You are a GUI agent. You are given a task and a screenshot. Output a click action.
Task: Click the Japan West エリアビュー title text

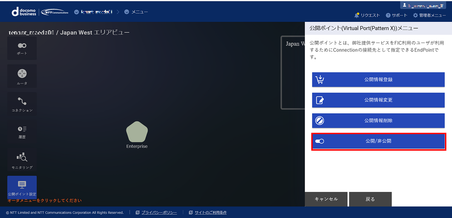pos(95,32)
